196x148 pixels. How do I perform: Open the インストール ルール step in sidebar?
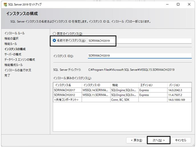[x=14, y=33]
